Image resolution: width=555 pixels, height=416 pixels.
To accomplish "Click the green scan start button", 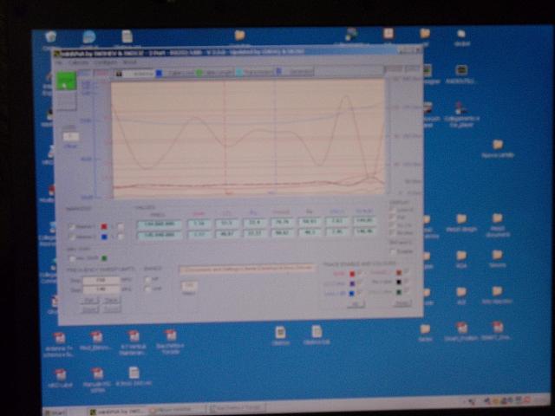I will (x=66, y=81).
